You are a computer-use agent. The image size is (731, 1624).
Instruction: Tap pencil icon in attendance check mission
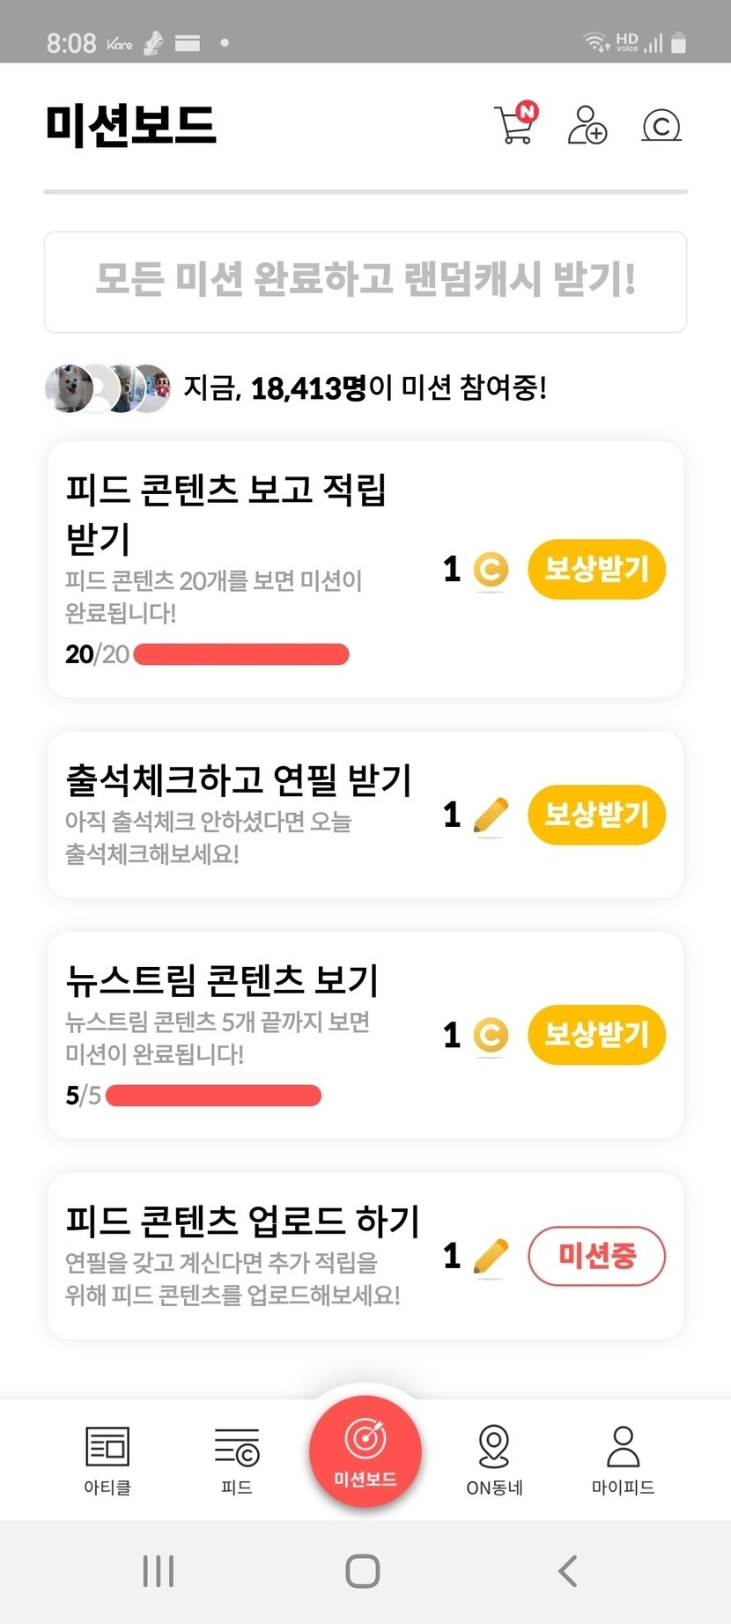[x=491, y=816]
